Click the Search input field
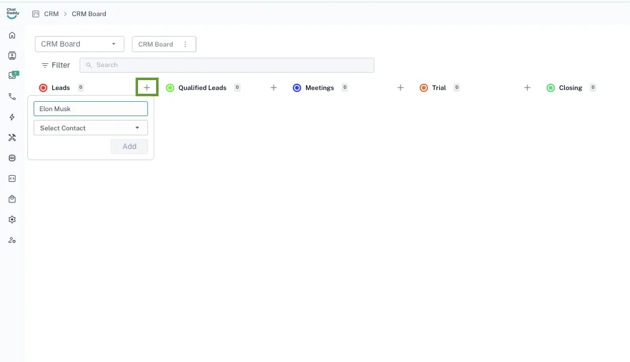 [x=230, y=65]
